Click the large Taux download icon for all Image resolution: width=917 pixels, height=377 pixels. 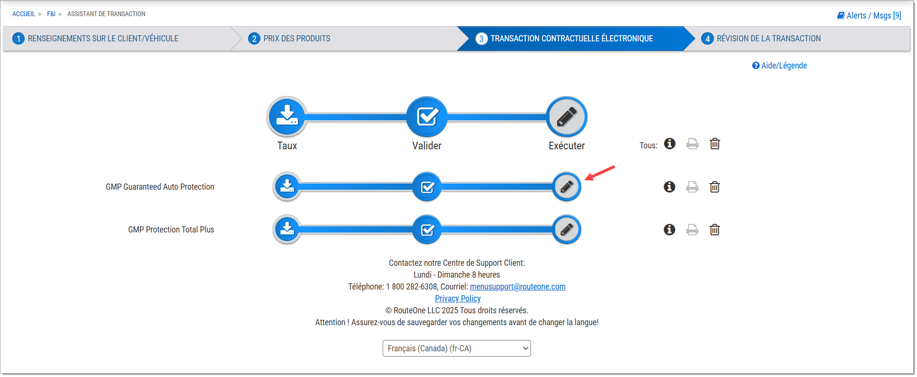tap(287, 116)
